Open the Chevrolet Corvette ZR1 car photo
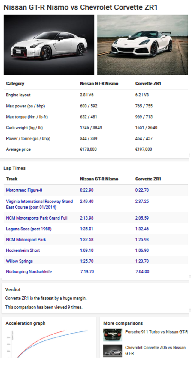This screenshot has width=191, height=366. click(x=143, y=45)
